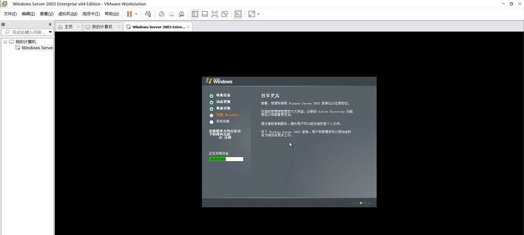Viewport: 524px width, 235px height.
Task: Click the 收集信息 step label
Action: tap(223, 95)
